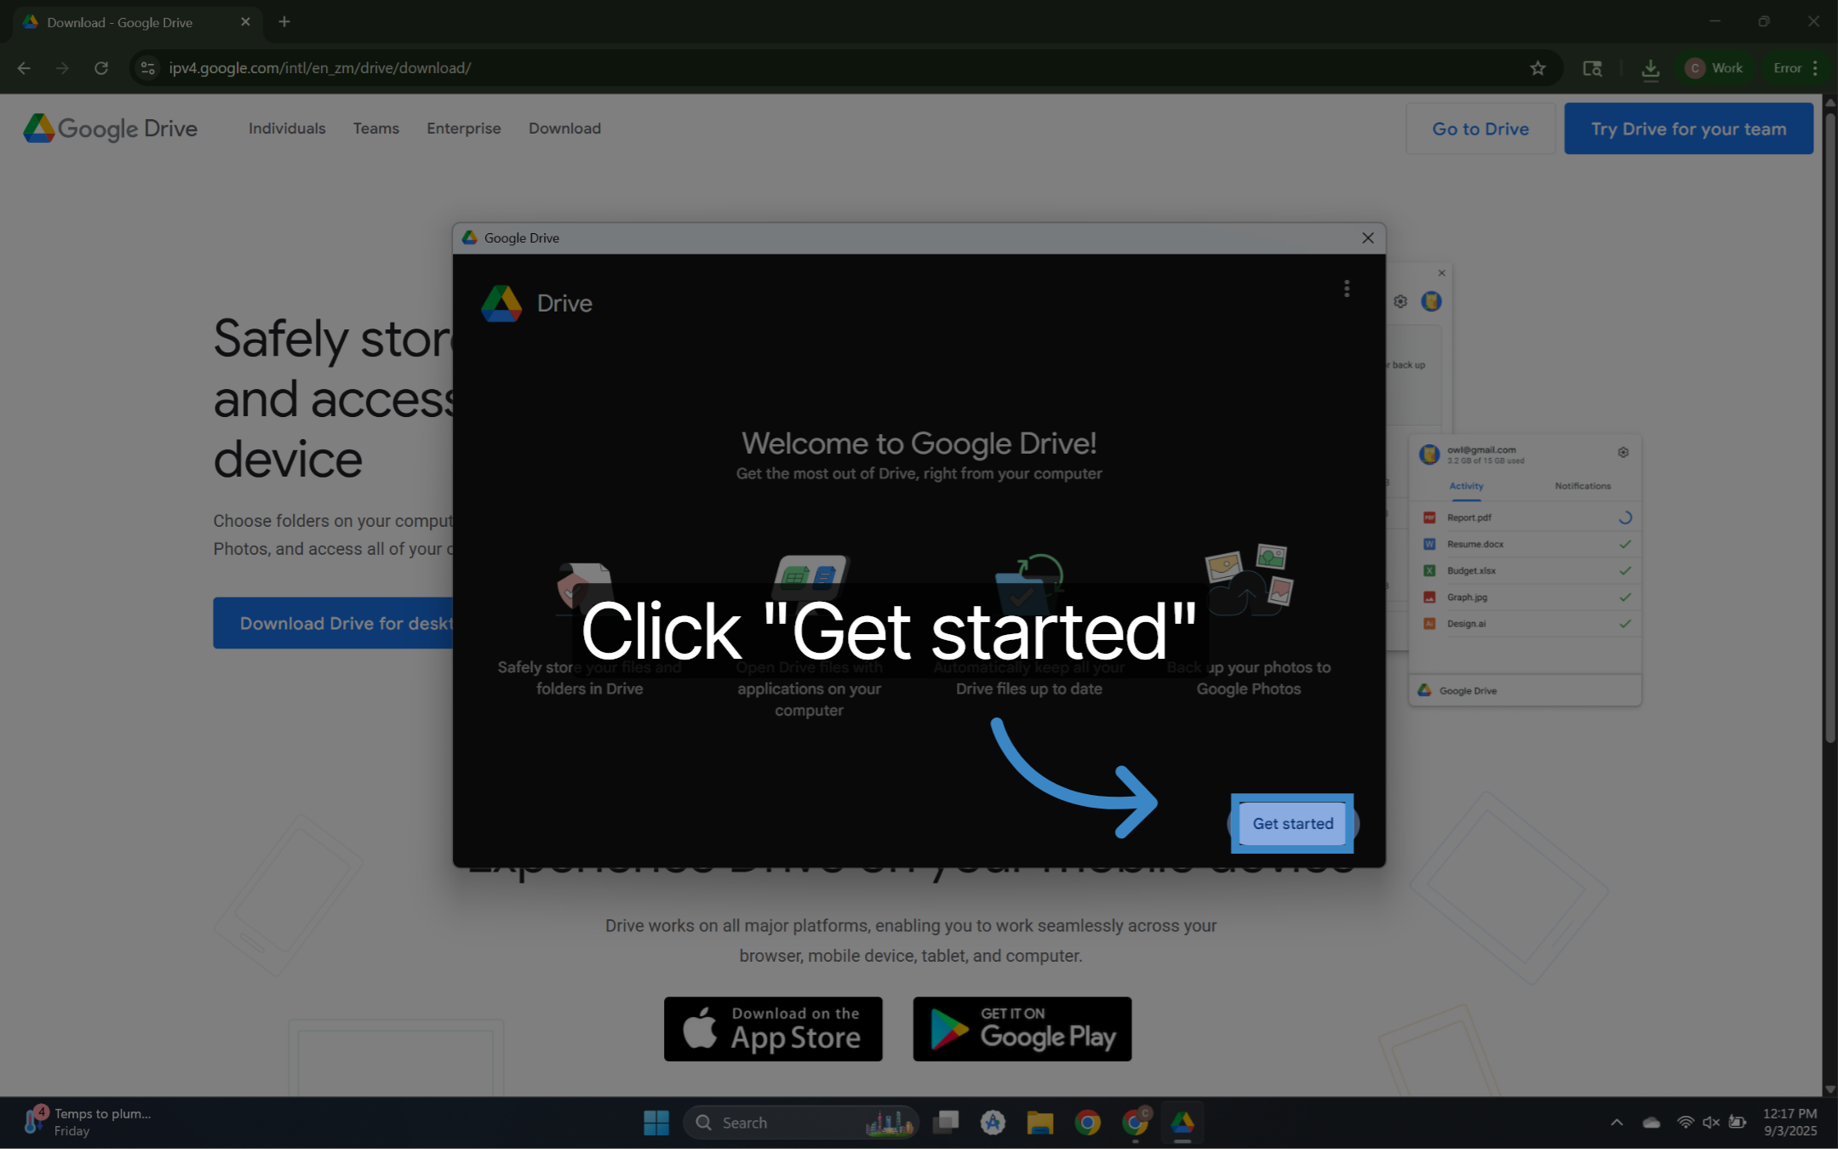Open weather widget Temps to plum
The height and width of the screenshot is (1149, 1838).
tap(88, 1123)
